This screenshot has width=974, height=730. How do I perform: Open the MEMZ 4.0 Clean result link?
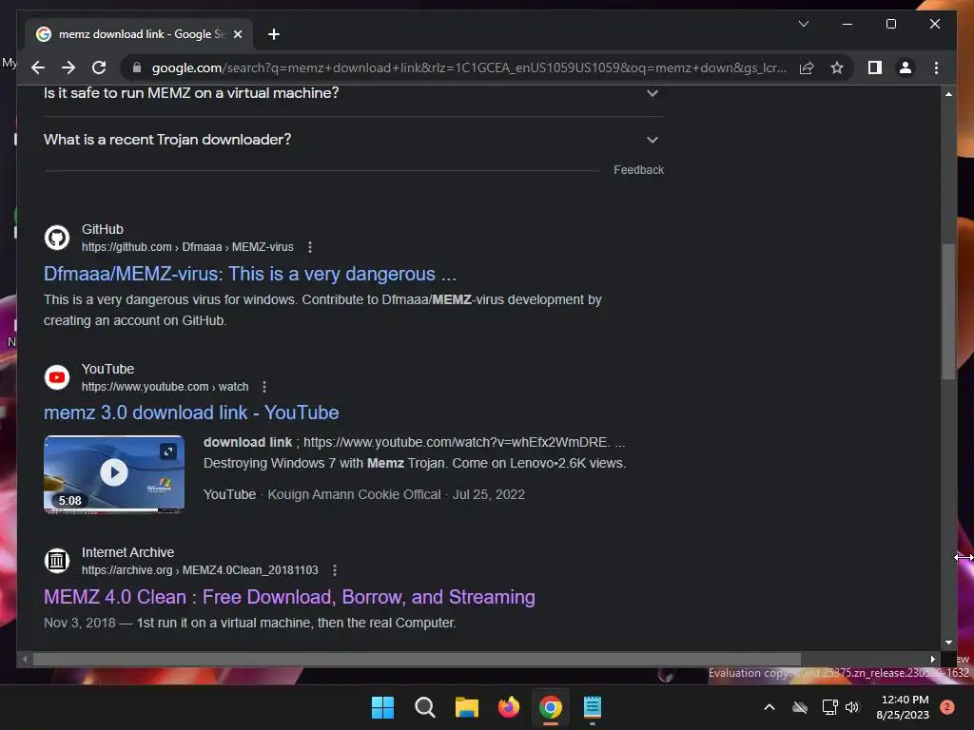[x=289, y=597]
